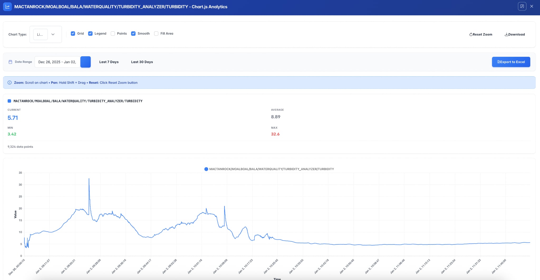This screenshot has width=540, height=280.
Task: Select the Last 30 Days range
Action: click(142, 62)
